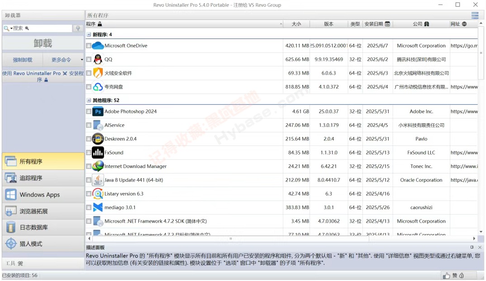Click the filter icon beside search box

pyautogui.click(x=78, y=28)
